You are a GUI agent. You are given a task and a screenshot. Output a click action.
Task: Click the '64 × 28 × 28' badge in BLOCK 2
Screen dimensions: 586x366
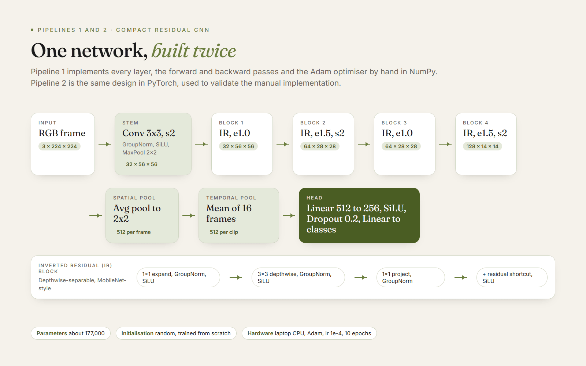point(320,146)
